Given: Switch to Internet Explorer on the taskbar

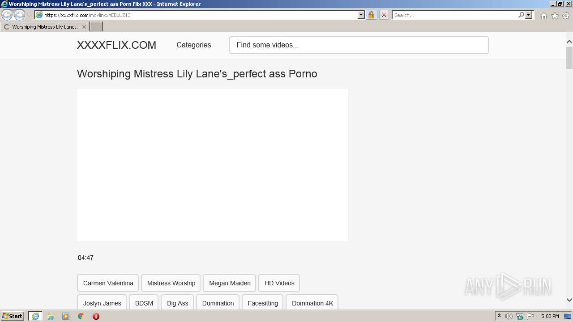Looking at the screenshot, I should tap(35, 316).
